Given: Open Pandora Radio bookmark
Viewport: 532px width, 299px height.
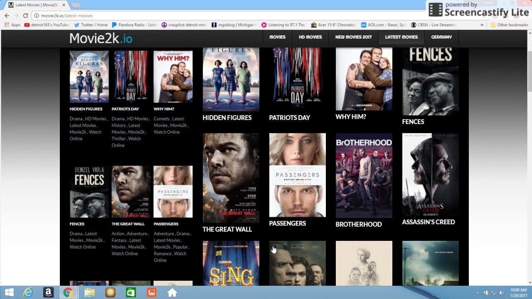Looking at the screenshot, I should (134, 25).
